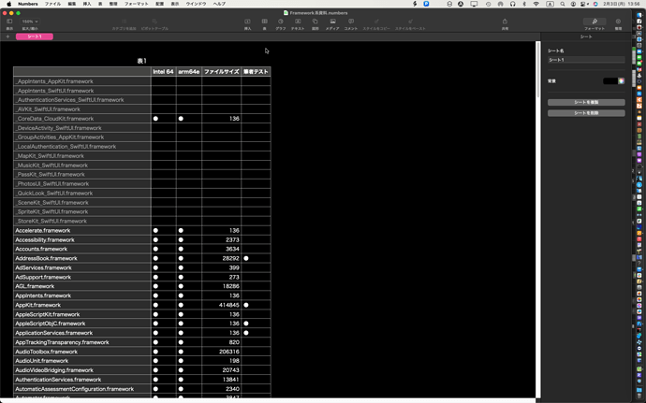
Task: Select the AGL.framework cell
Action: tap(82, 286)
